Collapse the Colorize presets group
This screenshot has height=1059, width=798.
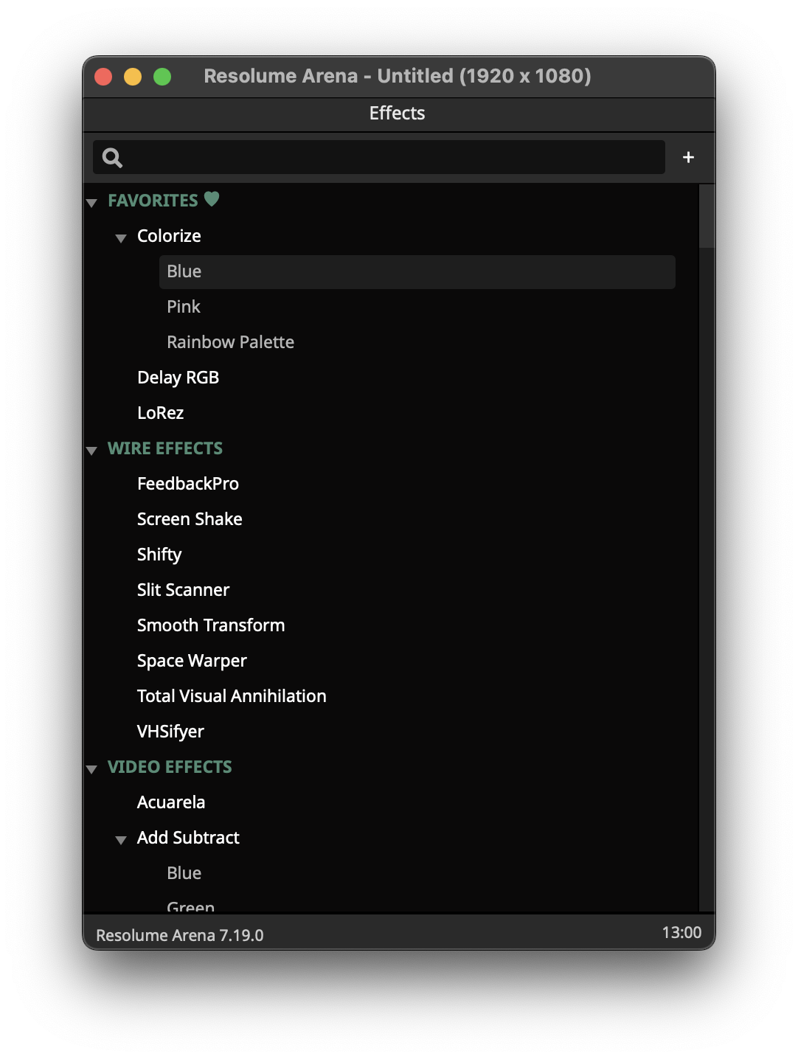click(121, 237)
